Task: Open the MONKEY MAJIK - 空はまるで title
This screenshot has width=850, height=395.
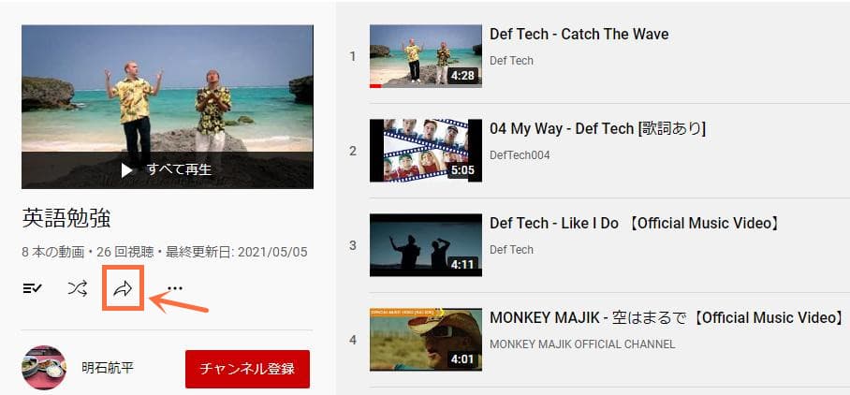Action: (667, 317)
